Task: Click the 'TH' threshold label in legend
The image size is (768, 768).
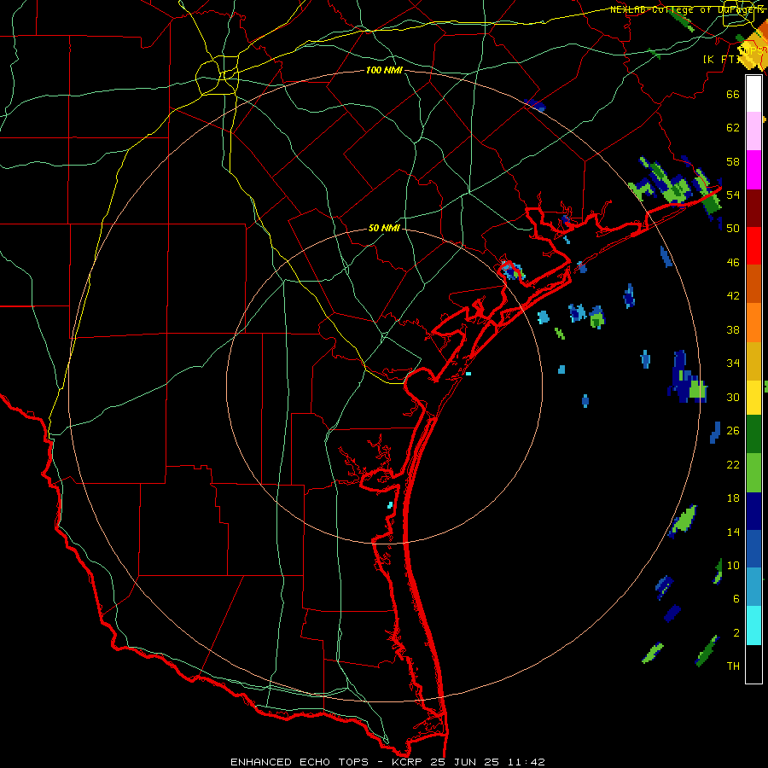Action: coord(733,666)
